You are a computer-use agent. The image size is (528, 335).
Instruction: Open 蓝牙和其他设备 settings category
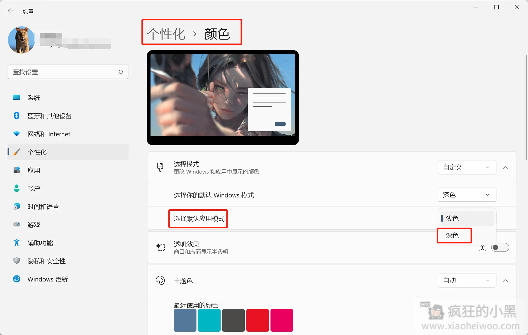point(68,116)
